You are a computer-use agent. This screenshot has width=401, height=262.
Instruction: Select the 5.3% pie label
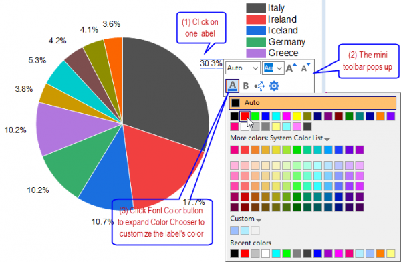click(x=37, y=61)
